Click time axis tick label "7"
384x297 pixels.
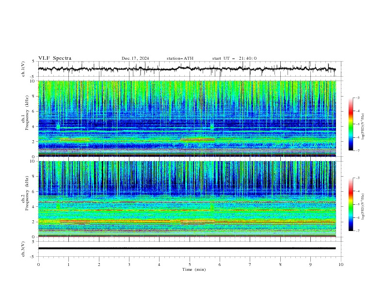tap(250, 264)
